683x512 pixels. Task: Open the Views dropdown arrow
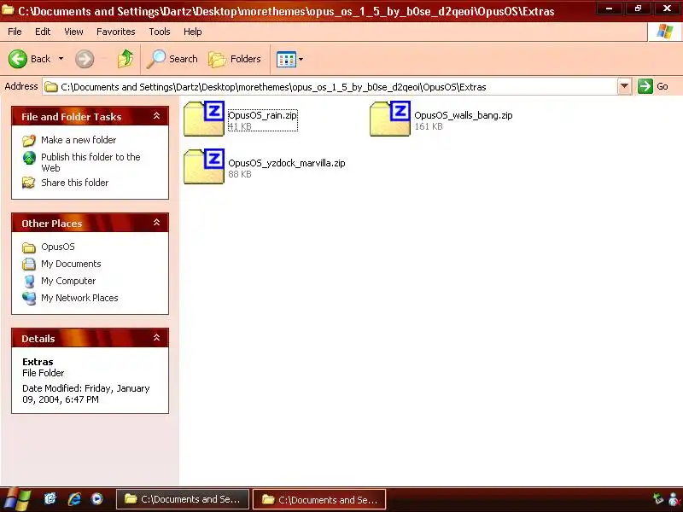point(301,59)
